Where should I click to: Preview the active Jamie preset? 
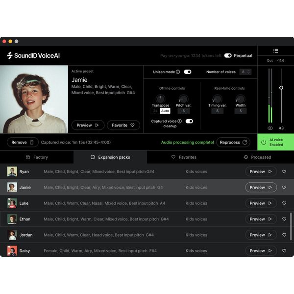tap(88, 125)
